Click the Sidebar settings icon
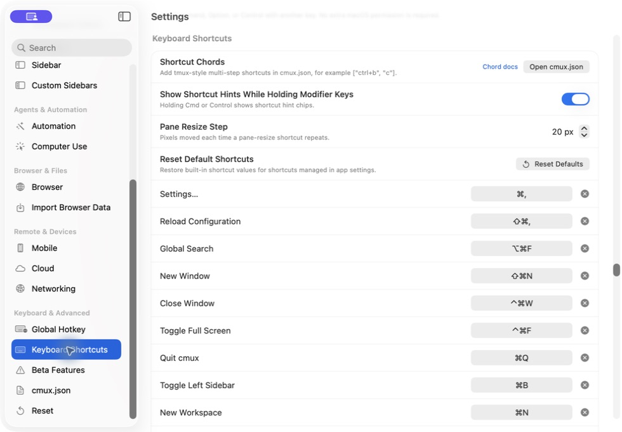Image resolution: width=622 pixels, height=432 pixels. (x=20, y=65)
